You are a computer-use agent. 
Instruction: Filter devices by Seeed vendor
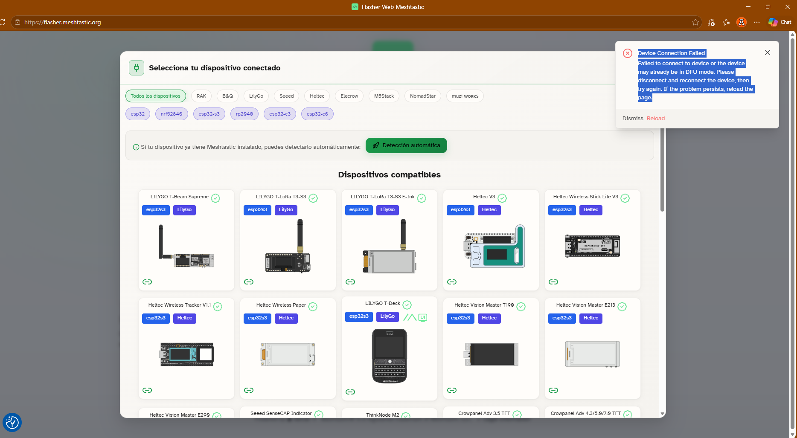click(x=287, y=96)
